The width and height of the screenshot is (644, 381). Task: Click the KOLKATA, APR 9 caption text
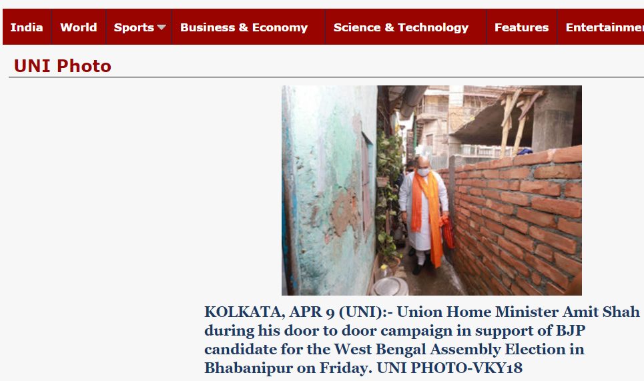(x=422, y=340)
